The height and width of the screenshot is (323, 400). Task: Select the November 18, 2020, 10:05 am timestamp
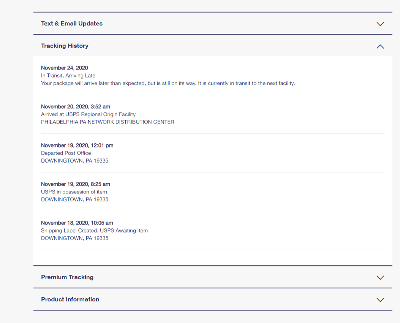(x=77, y=223)
